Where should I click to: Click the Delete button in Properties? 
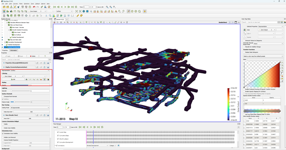point(33,56)
